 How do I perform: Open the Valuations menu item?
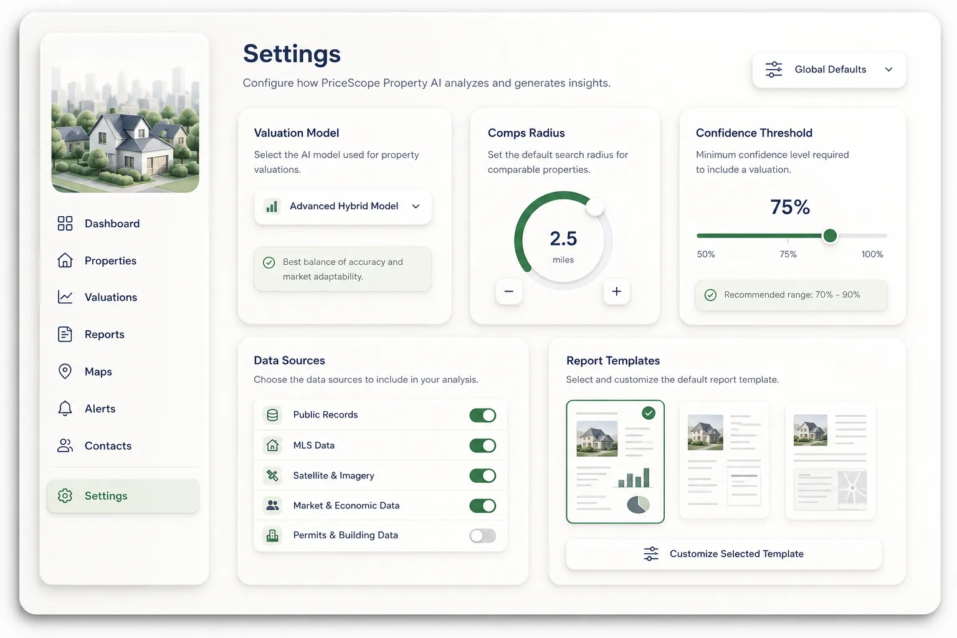123,297
